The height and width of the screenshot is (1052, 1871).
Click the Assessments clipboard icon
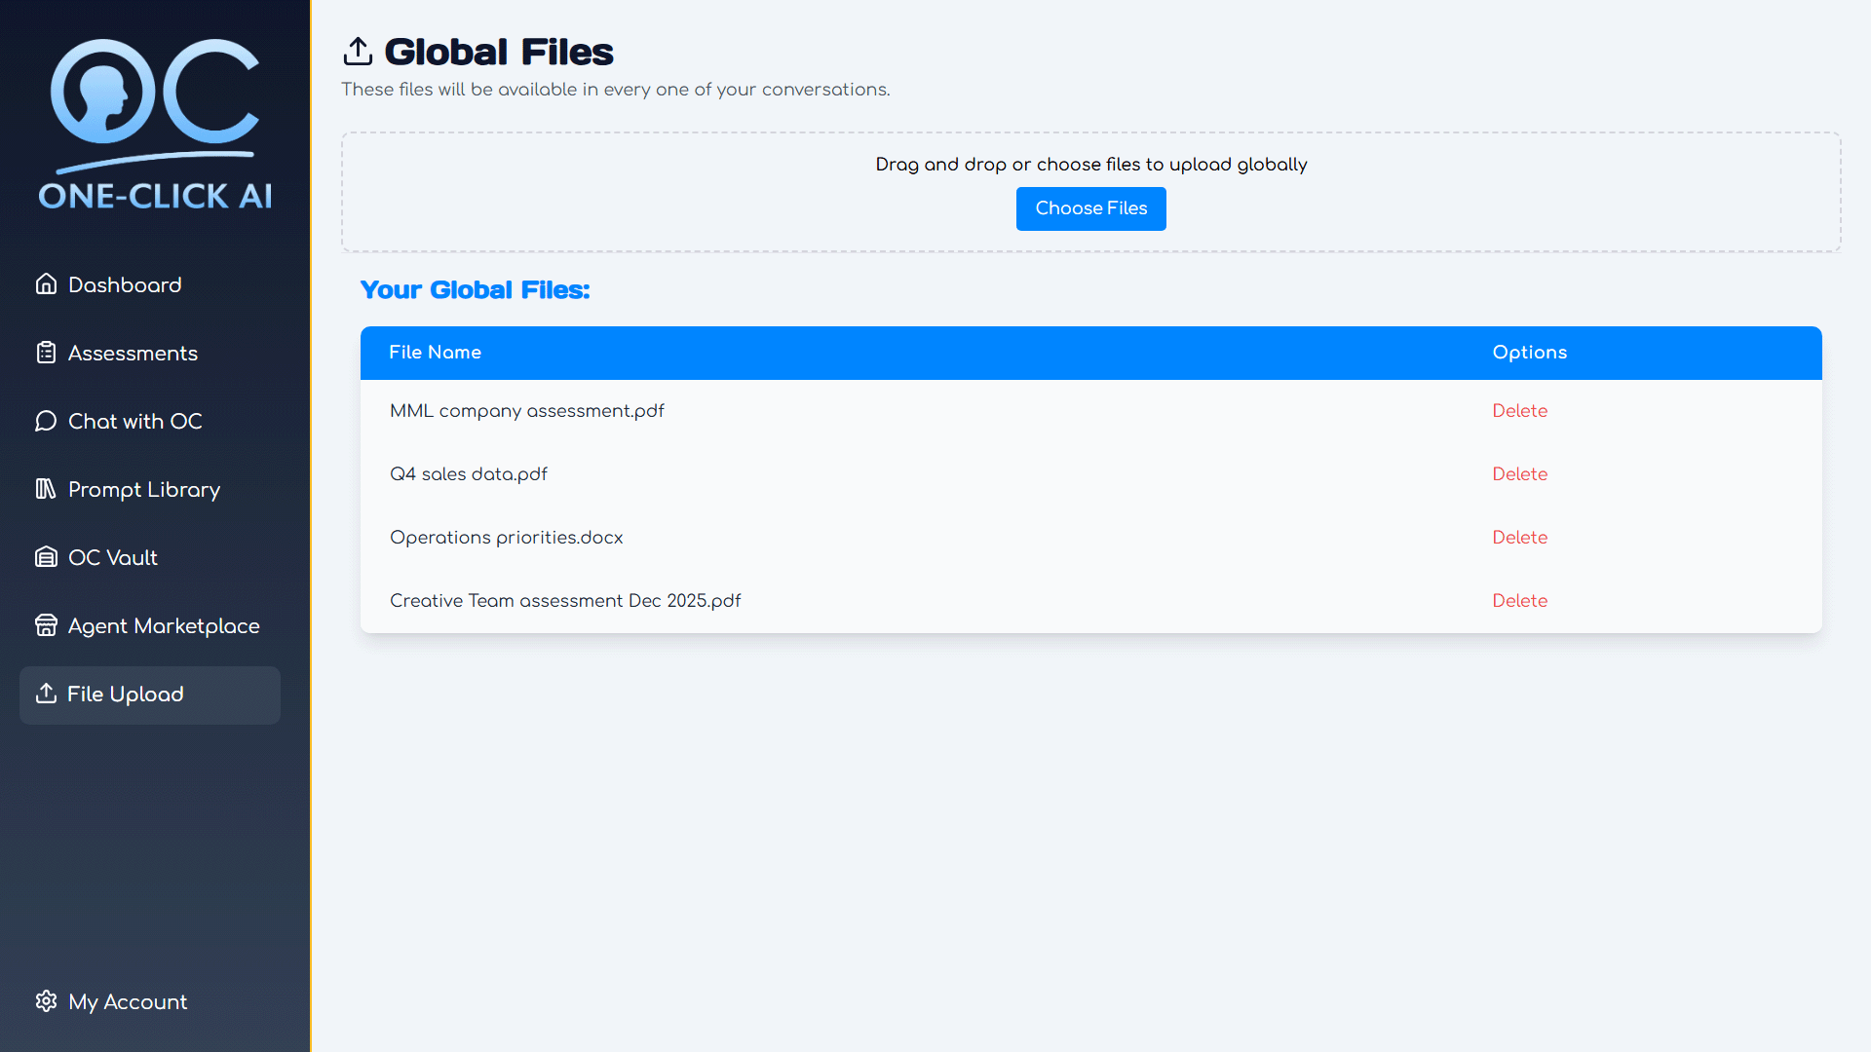coord(46,353)
